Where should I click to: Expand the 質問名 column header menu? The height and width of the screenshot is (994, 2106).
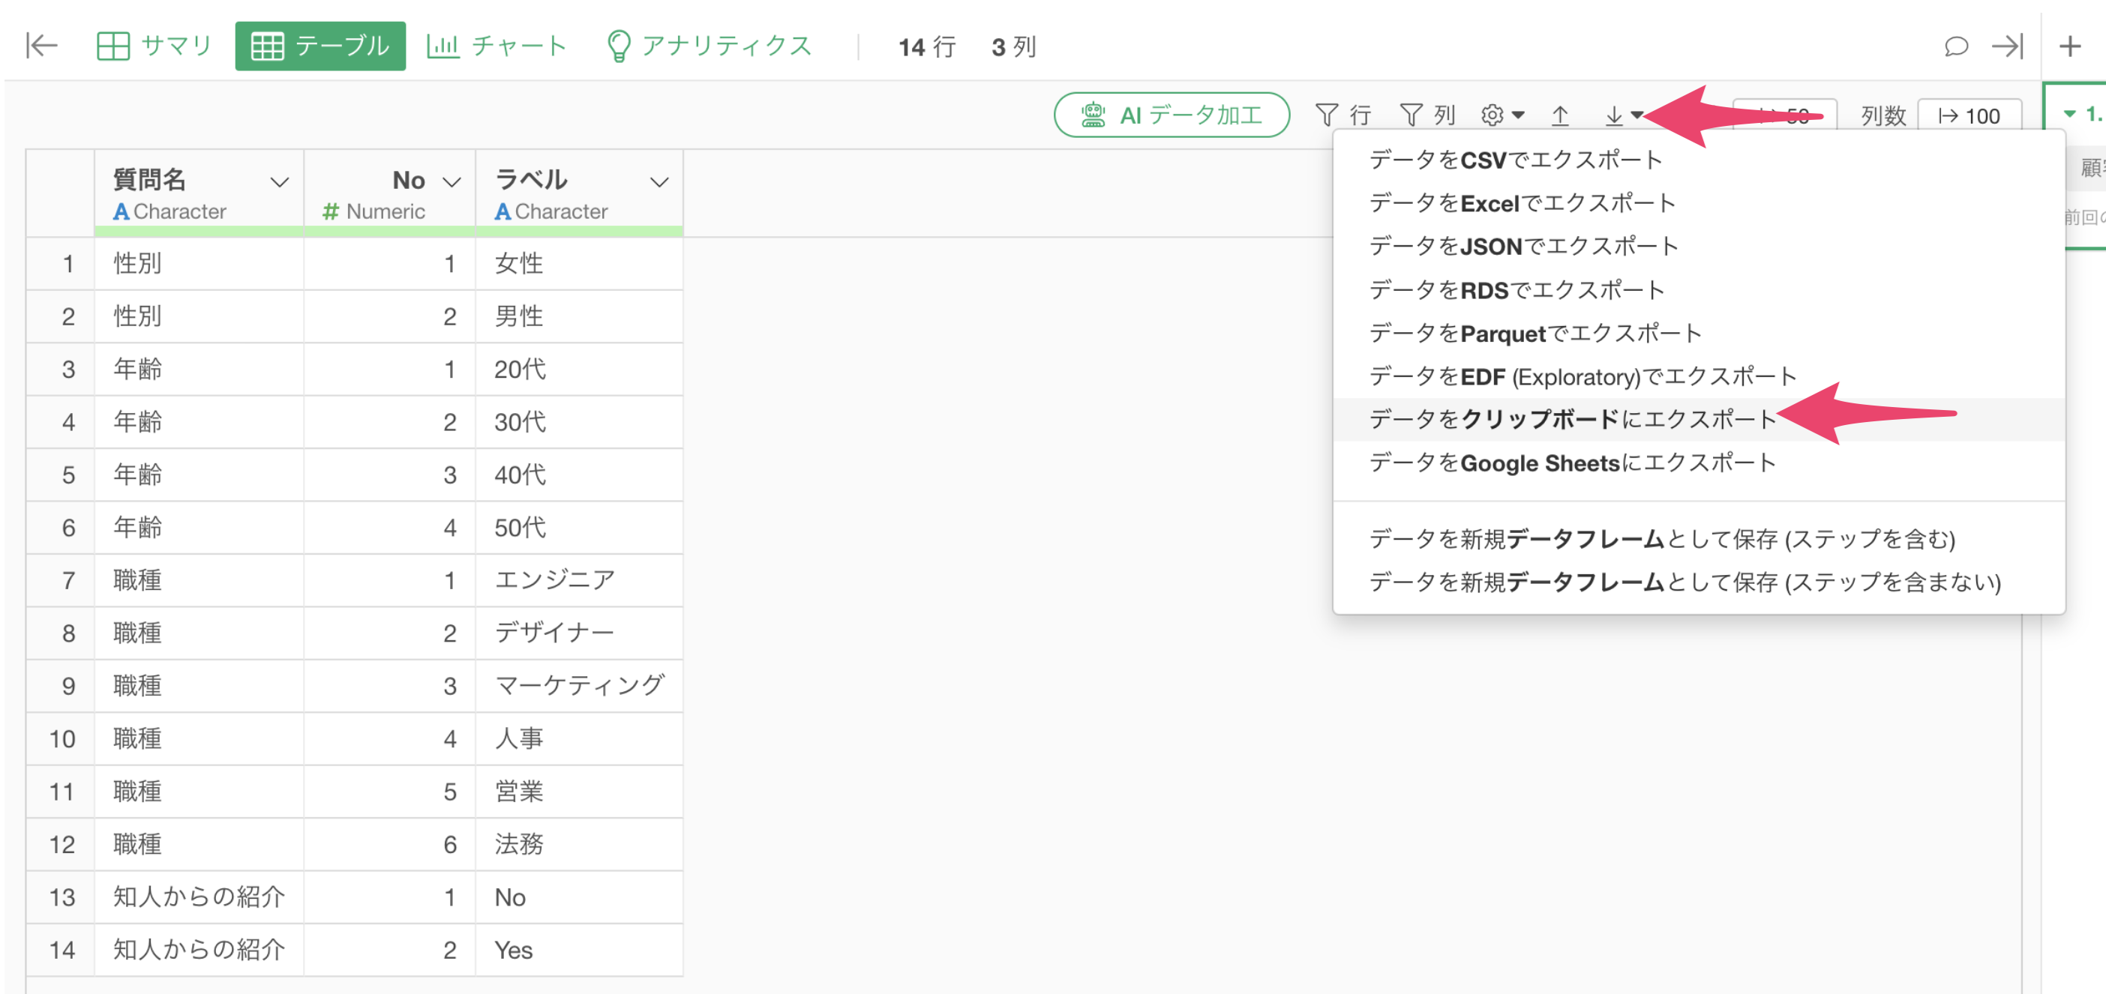pos(280,181)
